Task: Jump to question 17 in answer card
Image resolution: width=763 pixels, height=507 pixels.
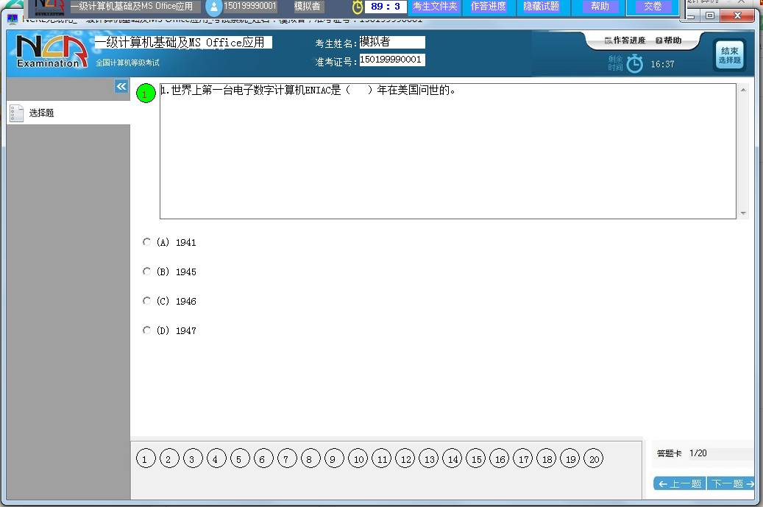Action: click(x=522, y=459)
